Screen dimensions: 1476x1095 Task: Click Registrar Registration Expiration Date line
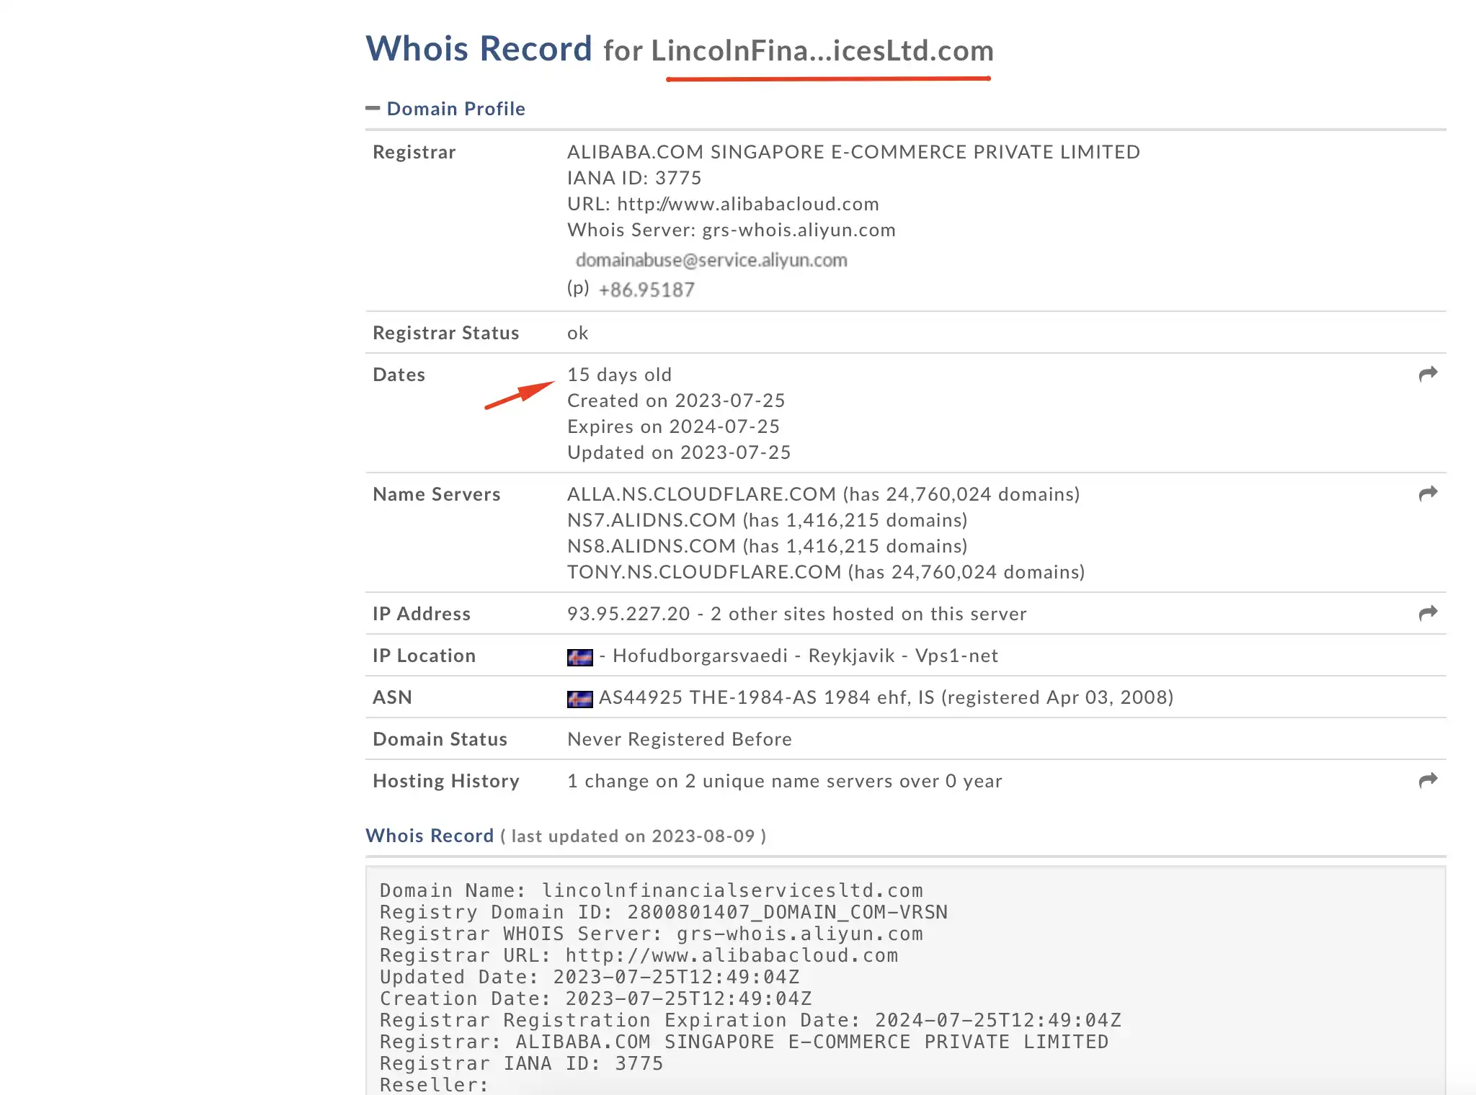(750, 1020)
